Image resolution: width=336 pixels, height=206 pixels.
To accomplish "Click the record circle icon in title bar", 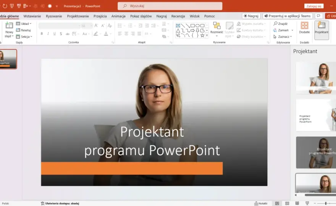I will [x=50, y=6].
